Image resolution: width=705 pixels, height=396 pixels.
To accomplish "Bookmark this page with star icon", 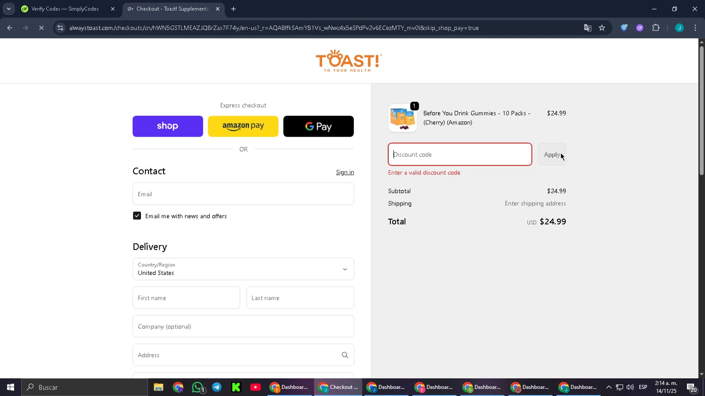I will pos(602,28).
